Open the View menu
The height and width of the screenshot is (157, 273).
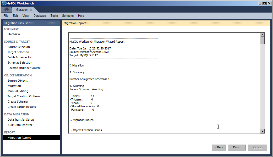26,16
